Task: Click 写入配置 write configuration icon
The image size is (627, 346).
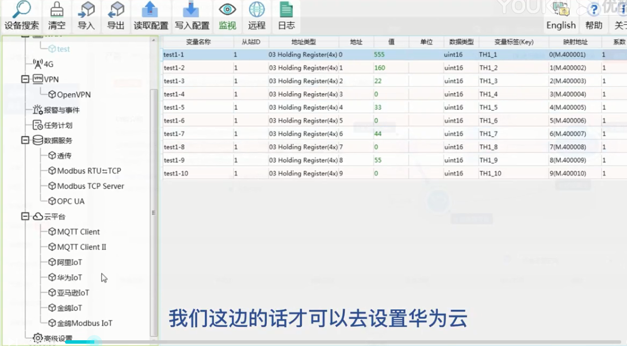Action: click(x=192, y=10)
